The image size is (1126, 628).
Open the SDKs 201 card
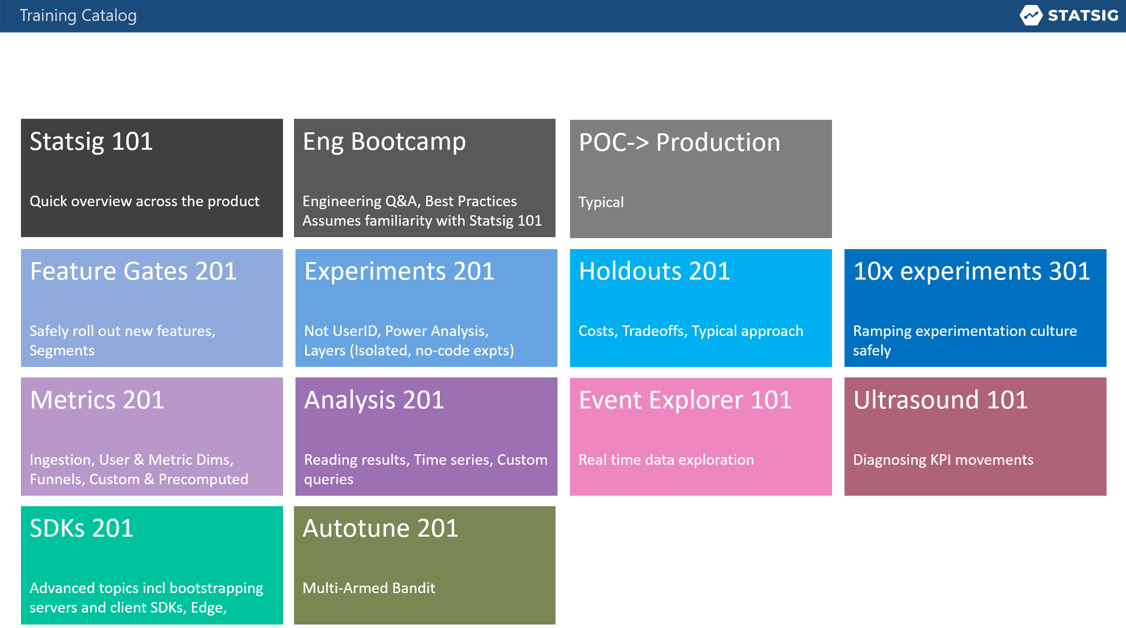tap(151, 566)
